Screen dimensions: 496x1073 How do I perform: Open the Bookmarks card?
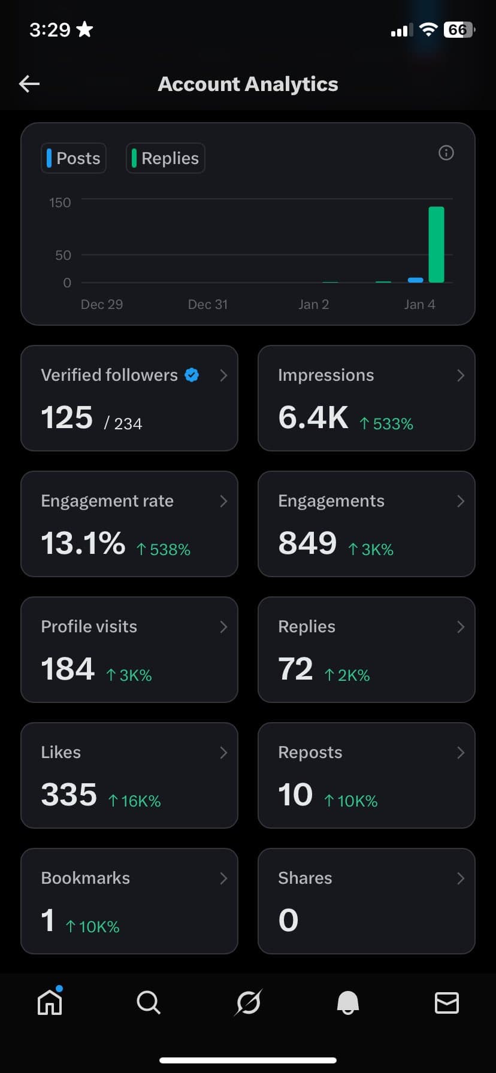click(129, 901)
